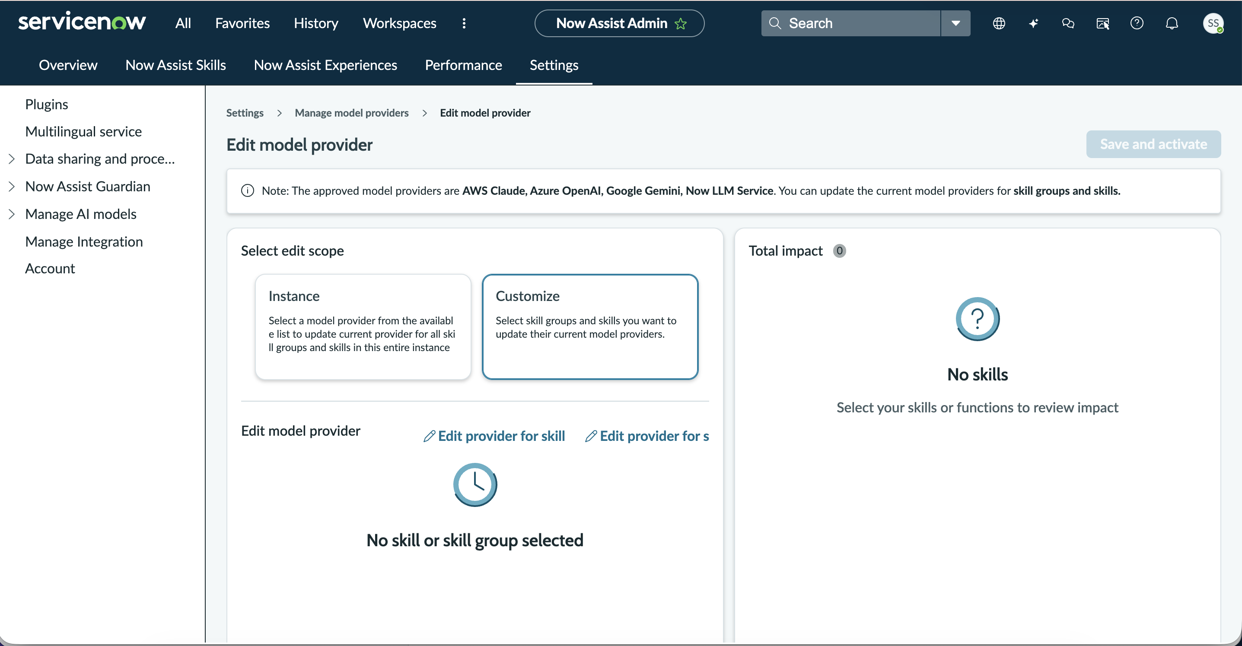
Task: Click the Now Assist Admin pill button
Action: coord(619,23)
